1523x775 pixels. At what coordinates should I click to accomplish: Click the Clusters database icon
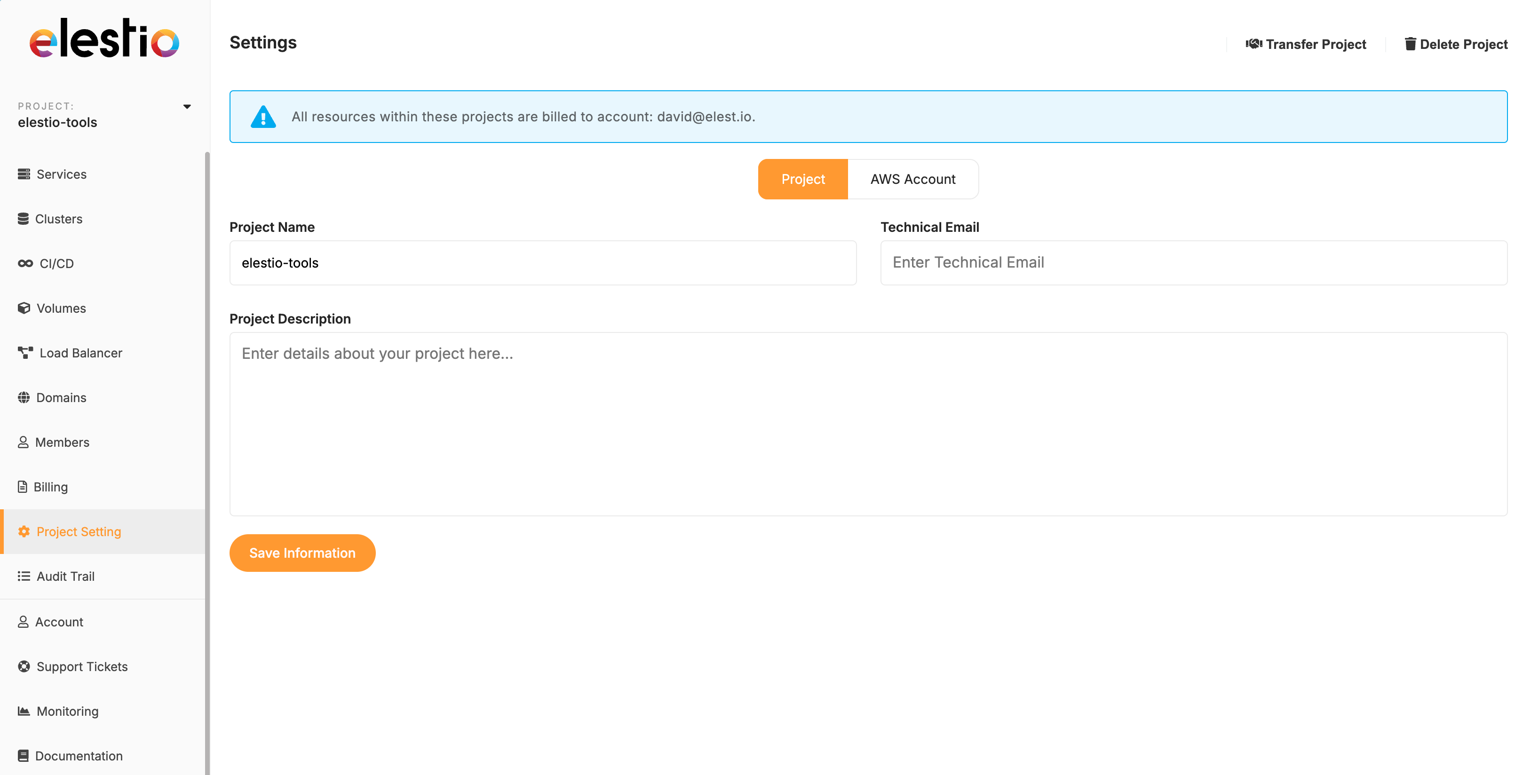point(23,219)
